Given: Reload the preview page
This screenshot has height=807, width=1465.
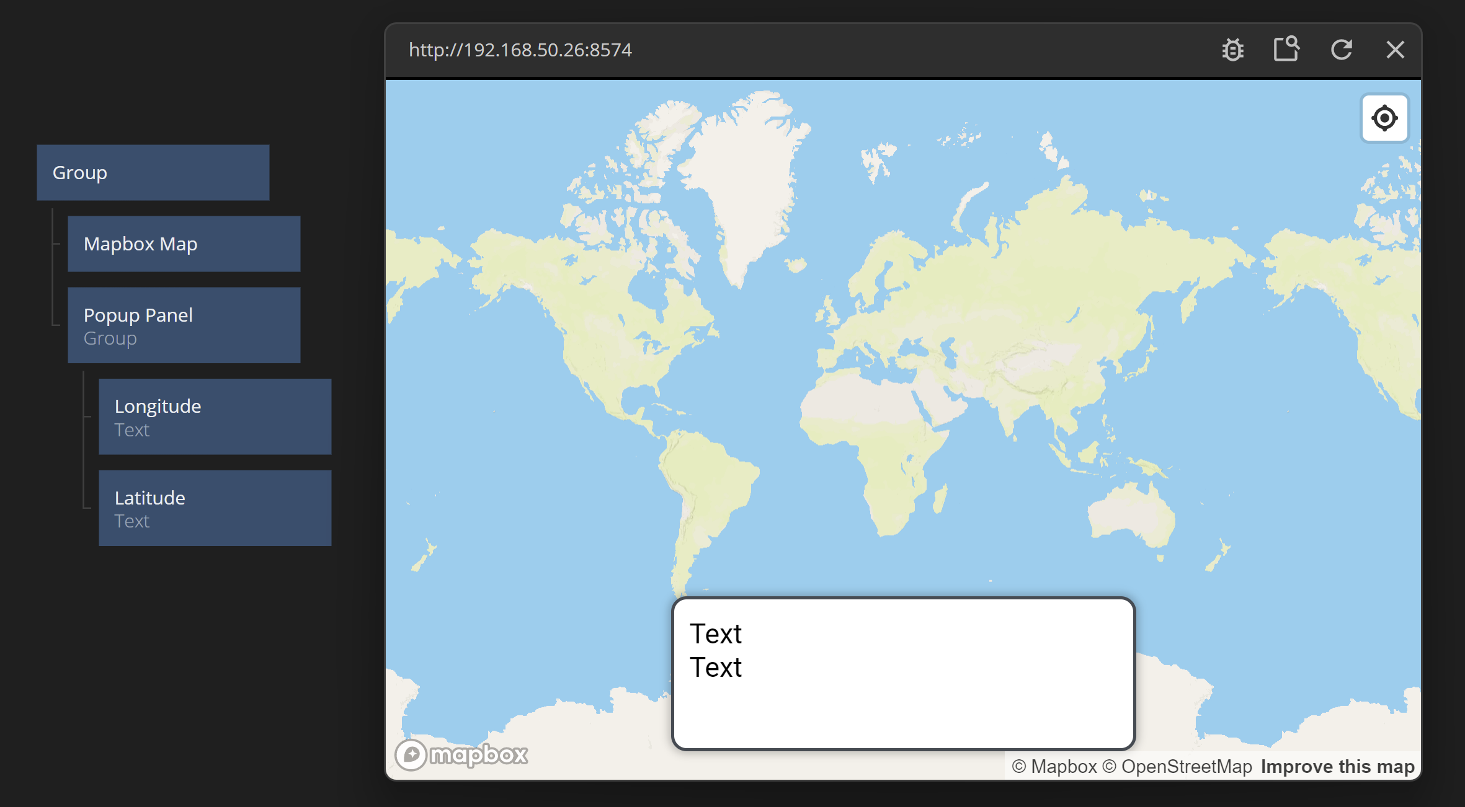Looking at the screenshot, I should (1341, 50).
